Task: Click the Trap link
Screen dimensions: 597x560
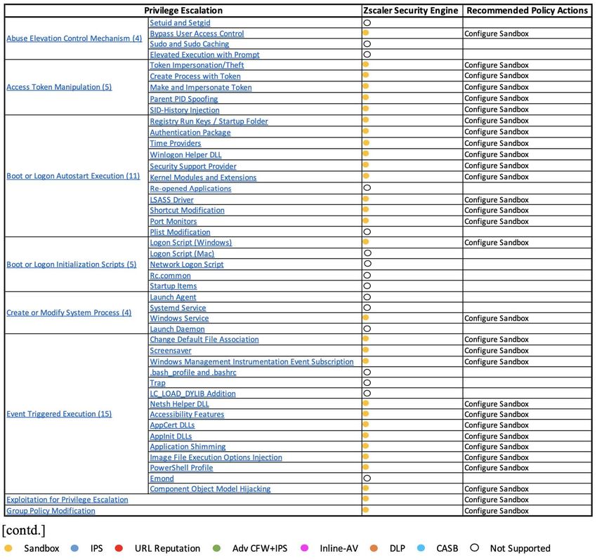Action: (157, 383)
